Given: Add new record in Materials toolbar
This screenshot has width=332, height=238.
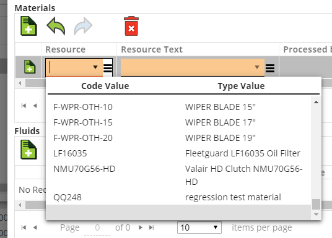Looking at the screenshot, I should pyautogui.click(x=28, y=26).
